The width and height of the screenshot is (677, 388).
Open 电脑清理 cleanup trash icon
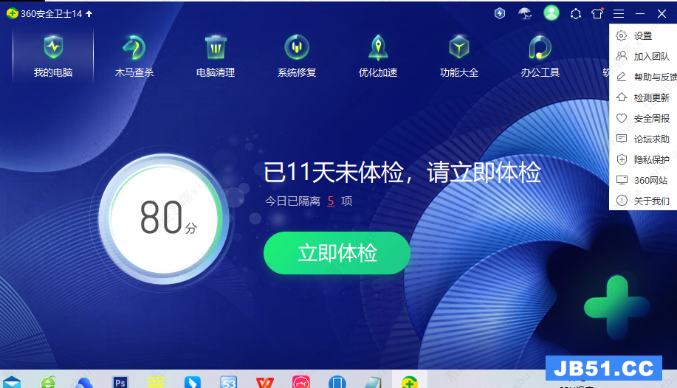(216, 48)
